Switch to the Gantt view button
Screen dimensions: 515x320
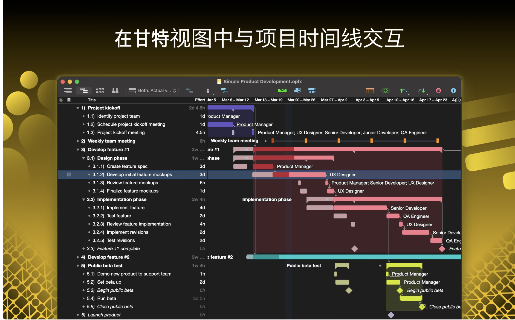point(83,91)
